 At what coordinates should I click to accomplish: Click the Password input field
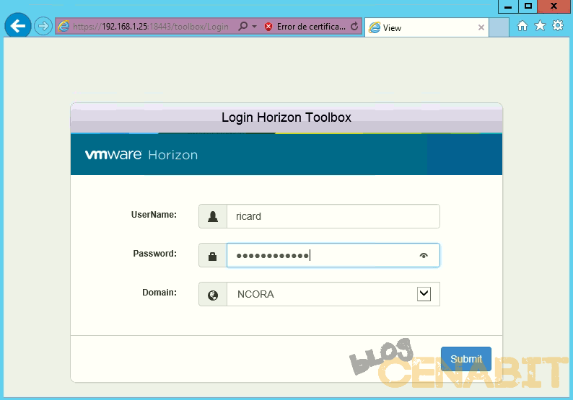pos(333,255)
